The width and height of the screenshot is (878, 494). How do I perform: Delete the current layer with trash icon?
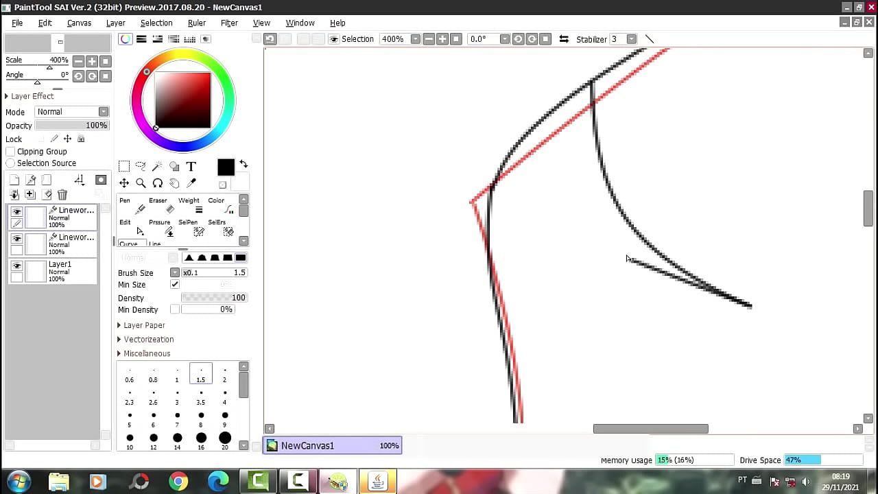point(62,194)
